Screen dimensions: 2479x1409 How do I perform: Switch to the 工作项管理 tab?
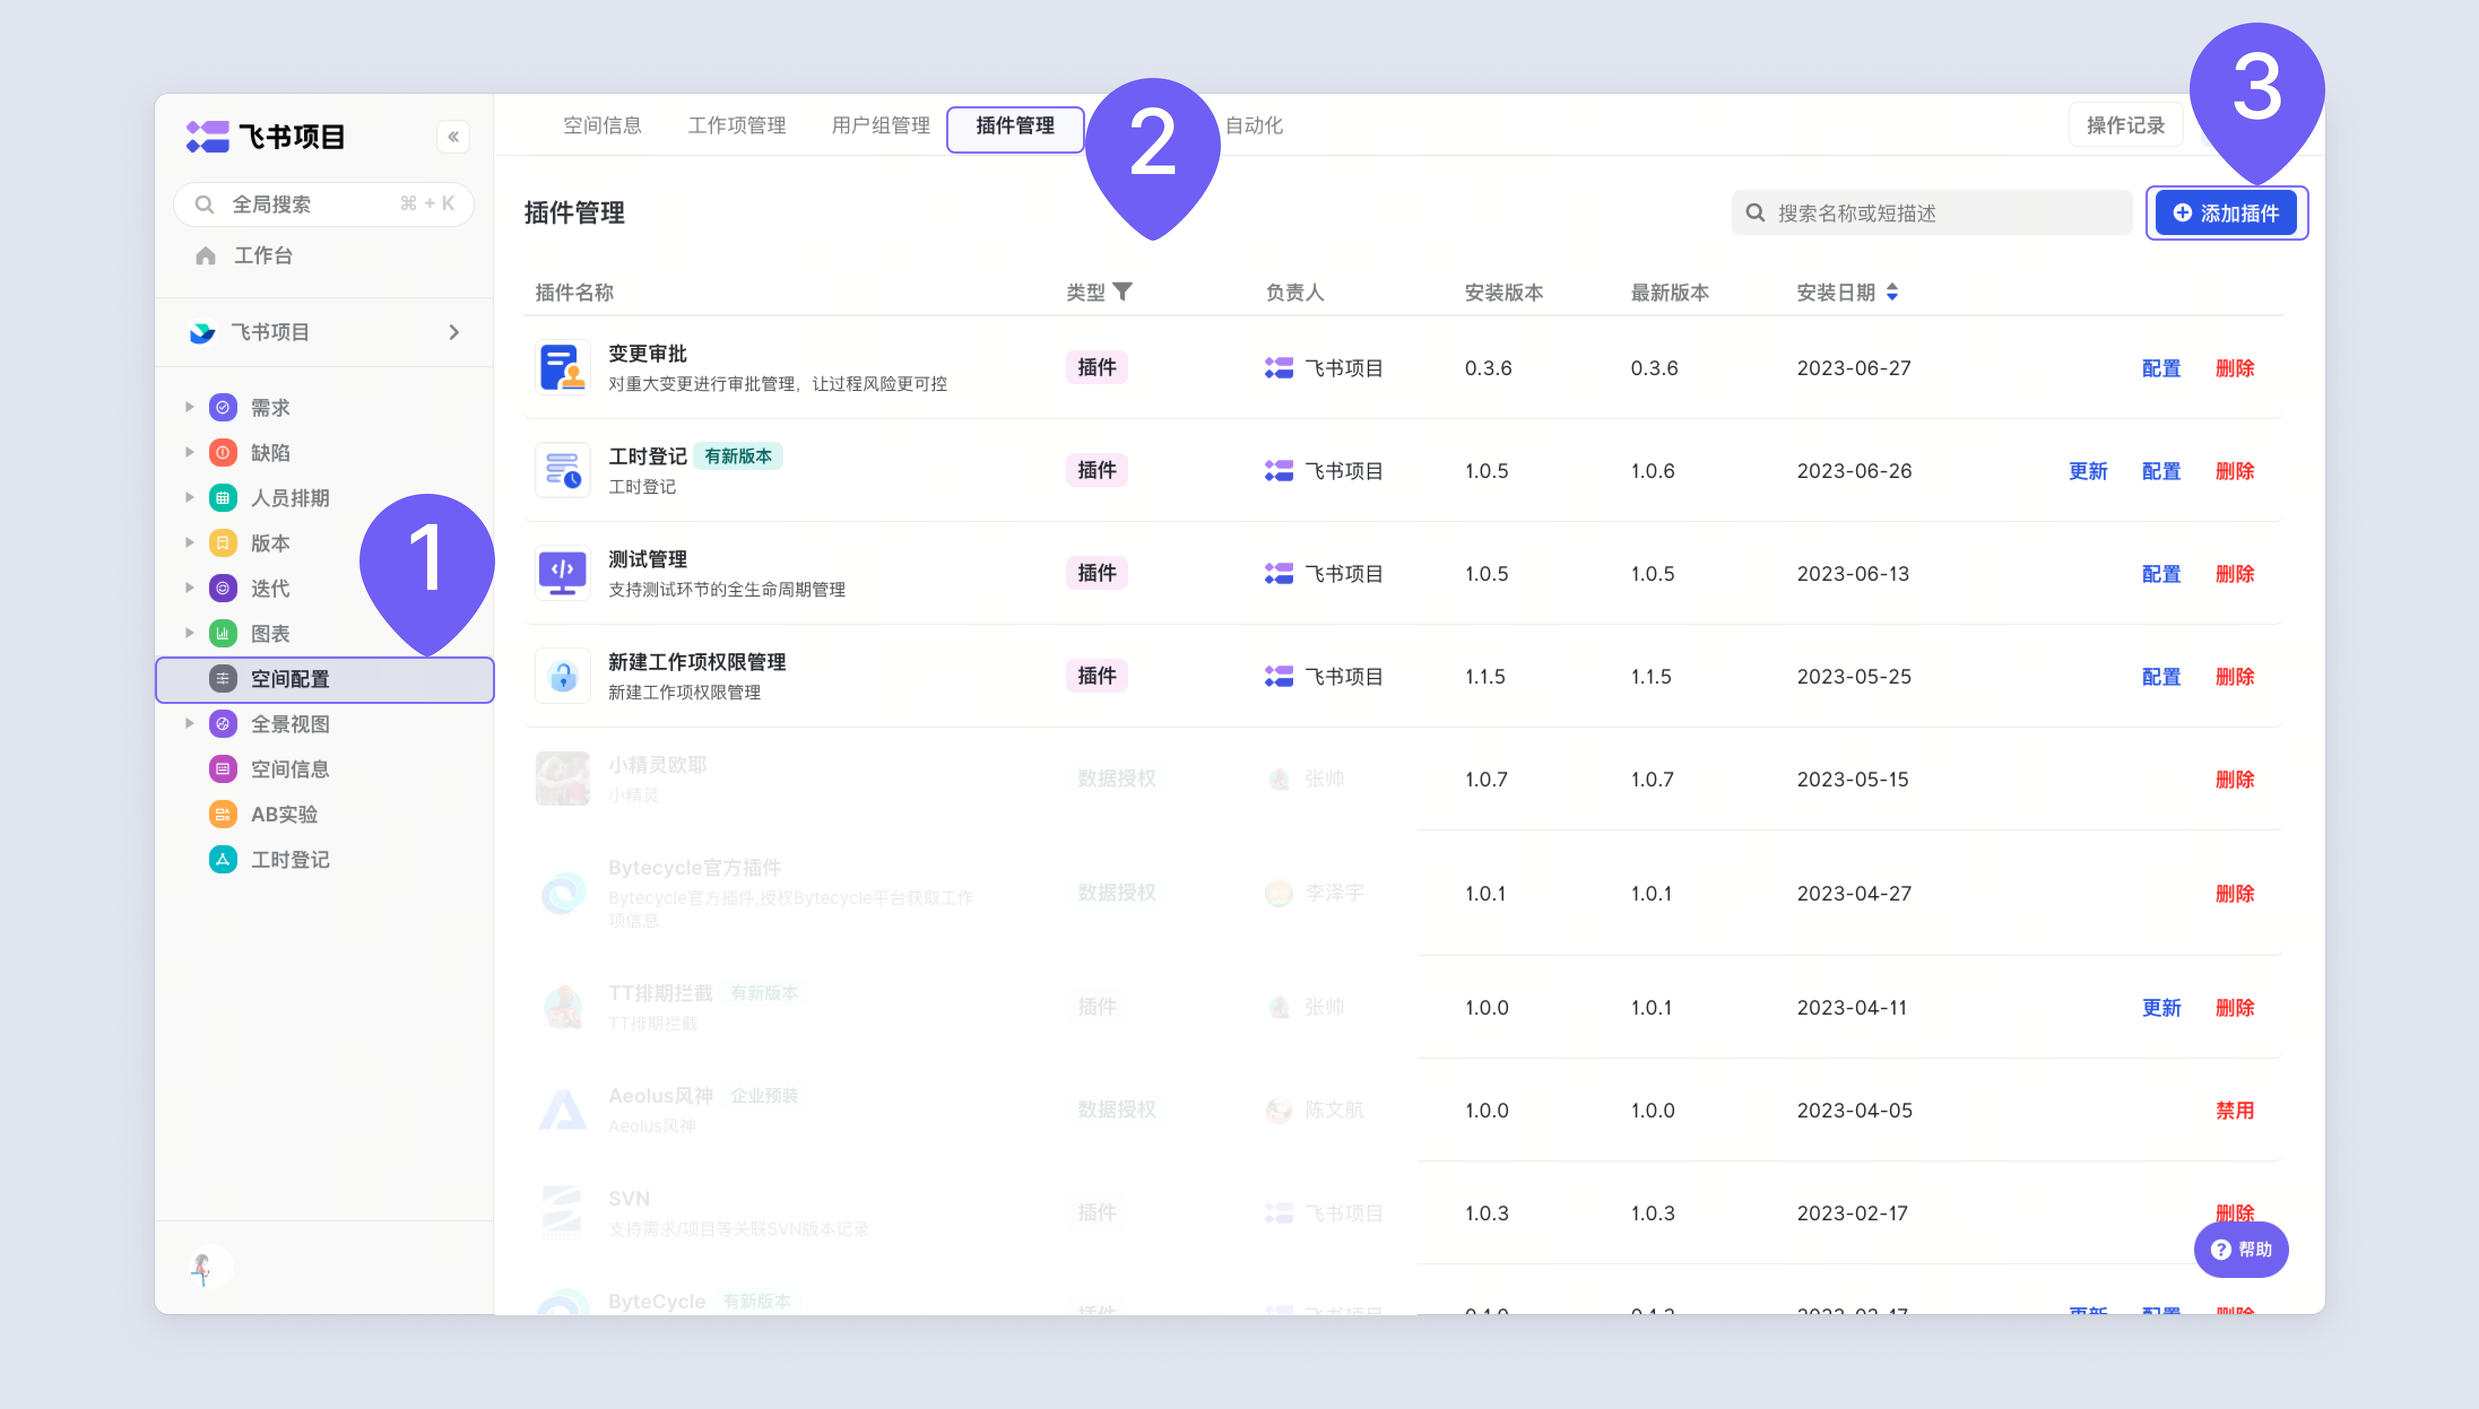click(x=736, y=126)
